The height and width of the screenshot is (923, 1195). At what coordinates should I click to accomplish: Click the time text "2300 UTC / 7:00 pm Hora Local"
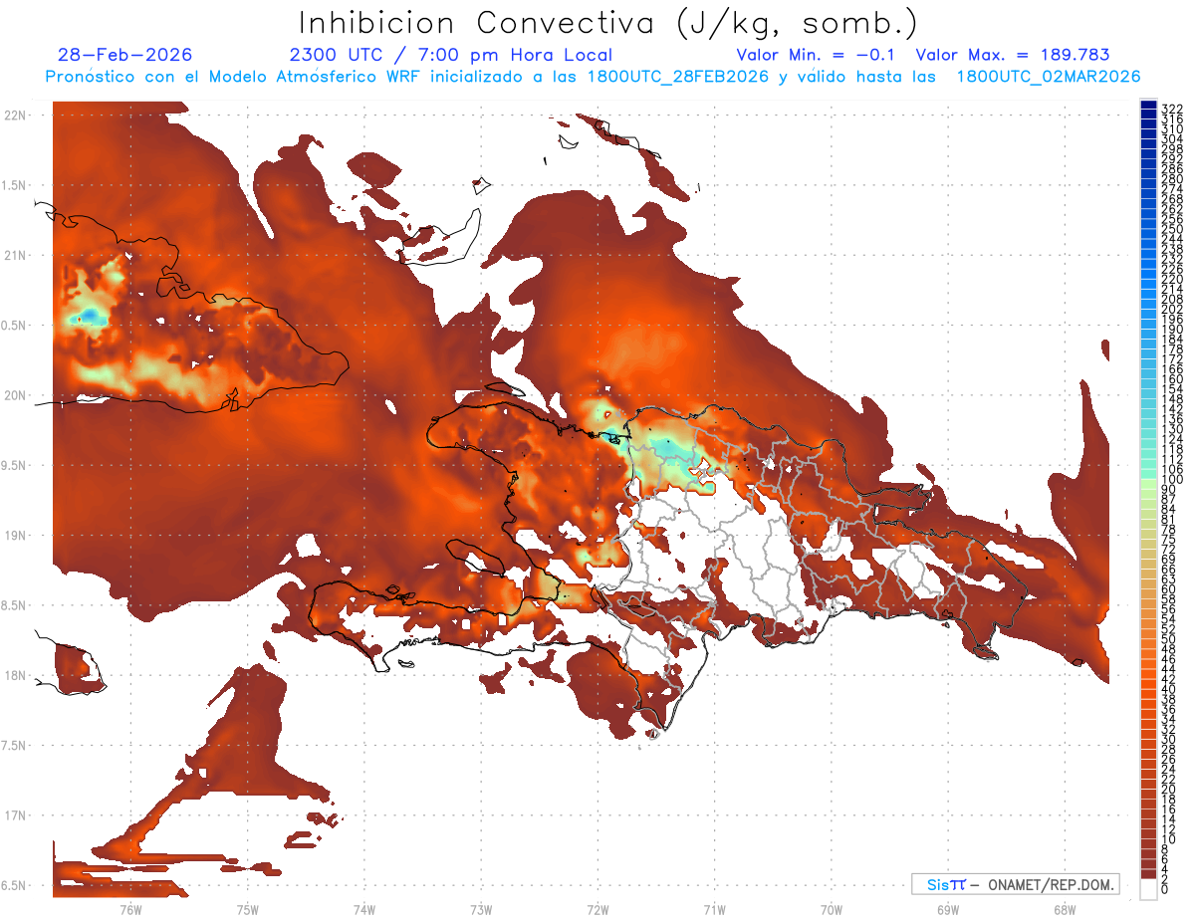450,55
